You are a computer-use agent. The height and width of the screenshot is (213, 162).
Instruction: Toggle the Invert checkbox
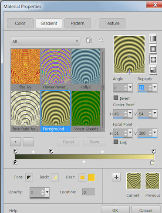(116, 98)
